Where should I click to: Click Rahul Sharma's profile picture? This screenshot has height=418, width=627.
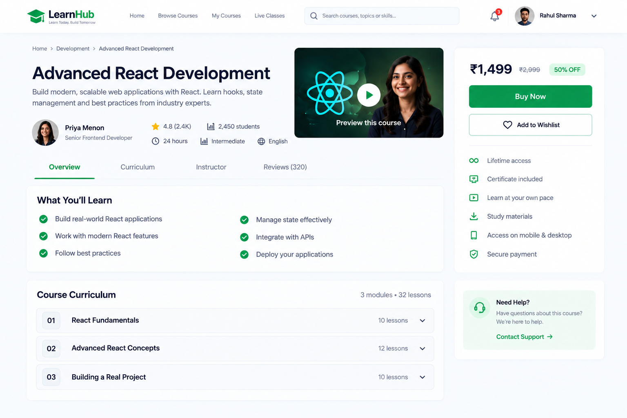pyautogui.click(x=525, y=16)
